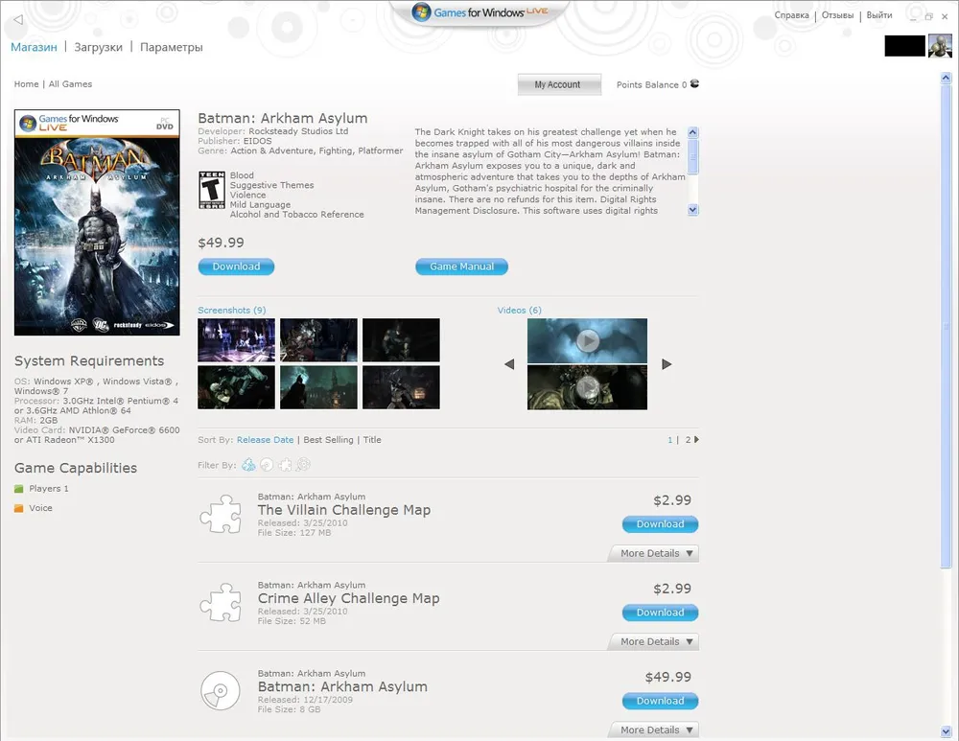Toggle the first Filter By icon
This screenshot has height=741, width=959.
click(248, 465)
